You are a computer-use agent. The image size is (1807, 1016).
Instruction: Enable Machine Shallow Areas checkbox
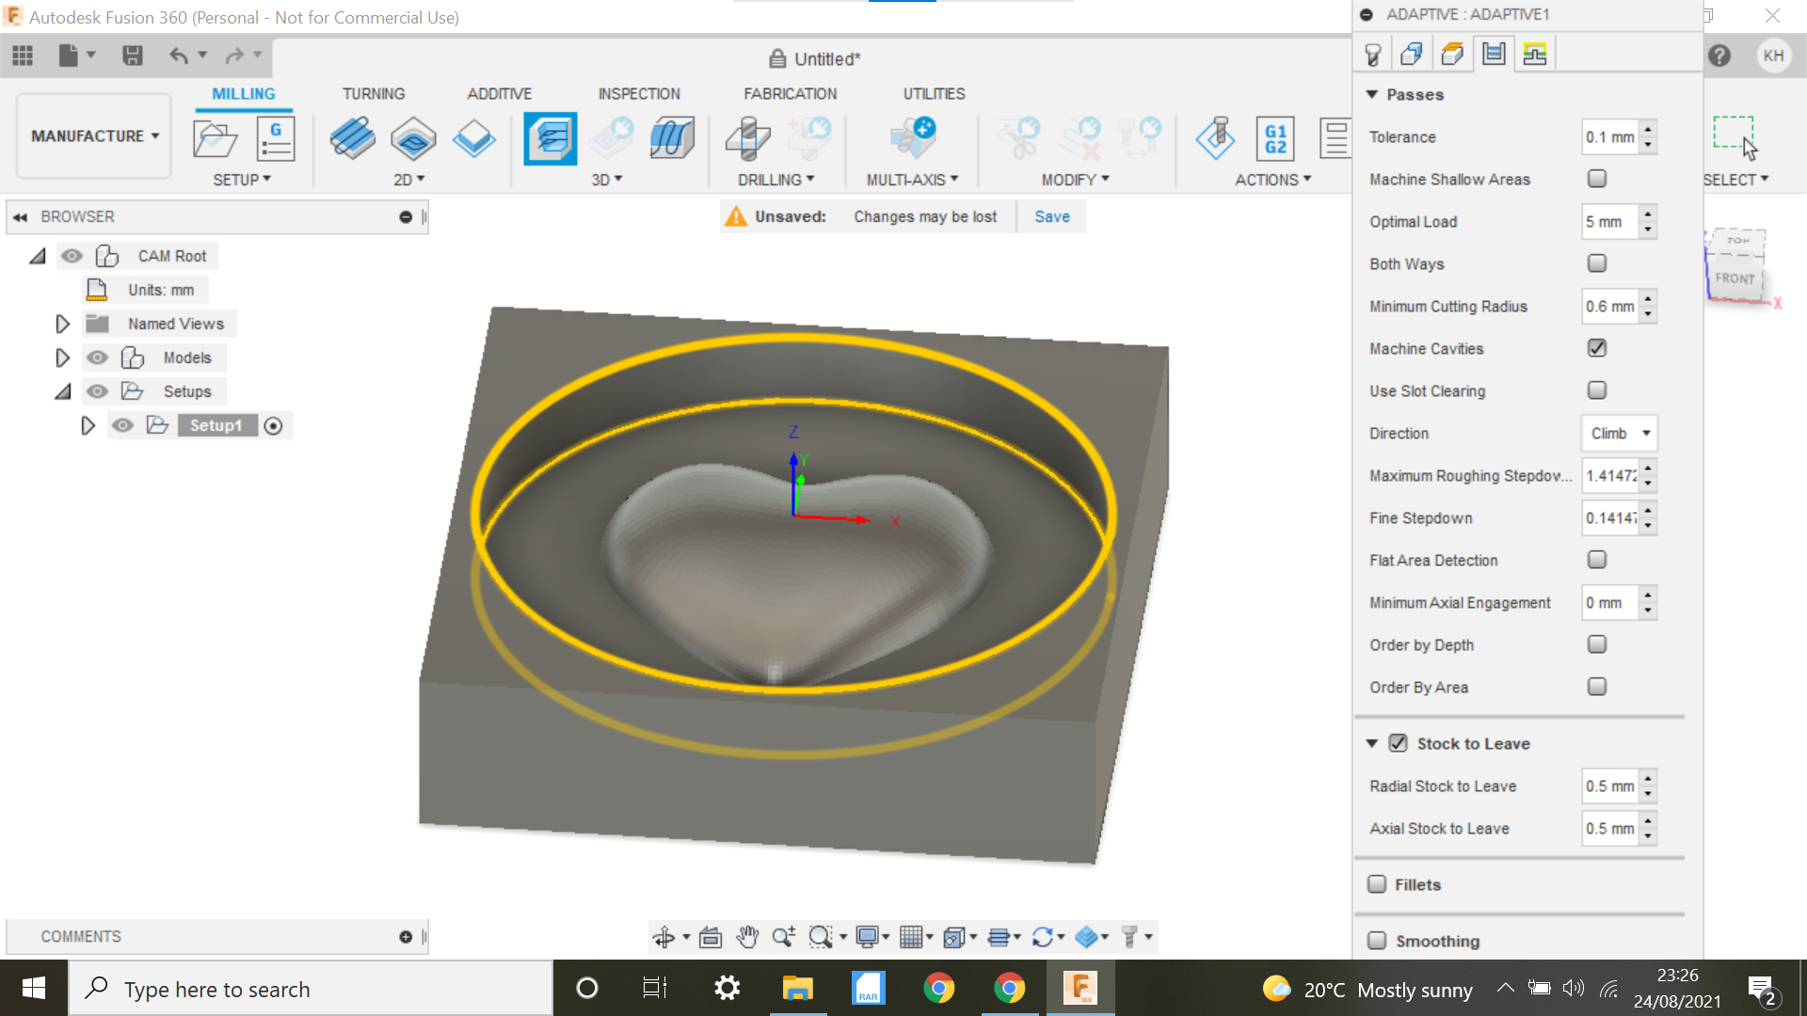[x=1597, y=179]
